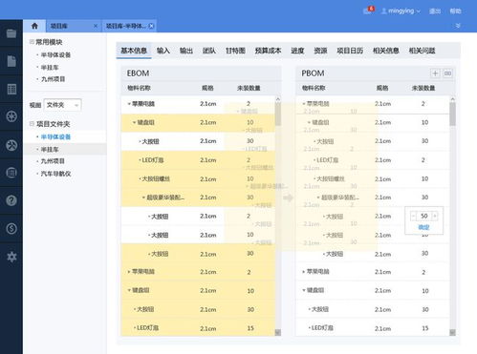Click the wrench tools icon in the dark sidebar

pos(11,145)
